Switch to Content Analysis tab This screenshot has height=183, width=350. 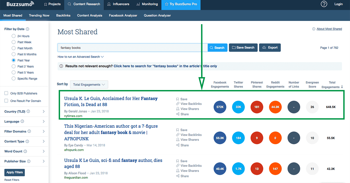(x=90, y=15)
